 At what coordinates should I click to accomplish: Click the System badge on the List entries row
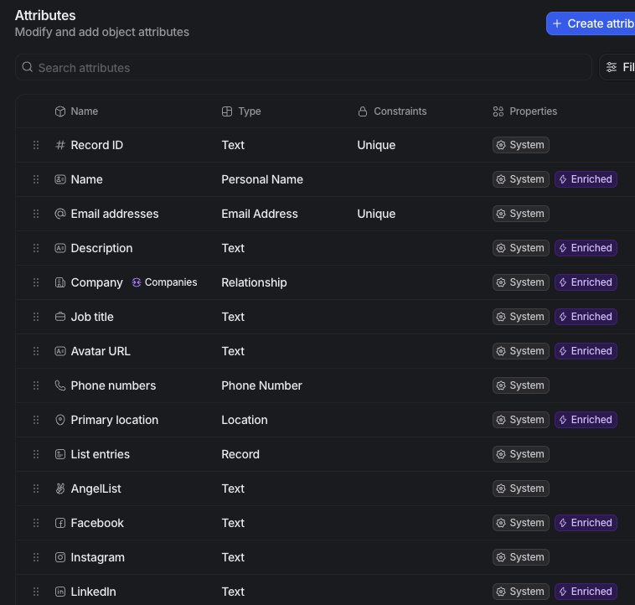(521, 454)
